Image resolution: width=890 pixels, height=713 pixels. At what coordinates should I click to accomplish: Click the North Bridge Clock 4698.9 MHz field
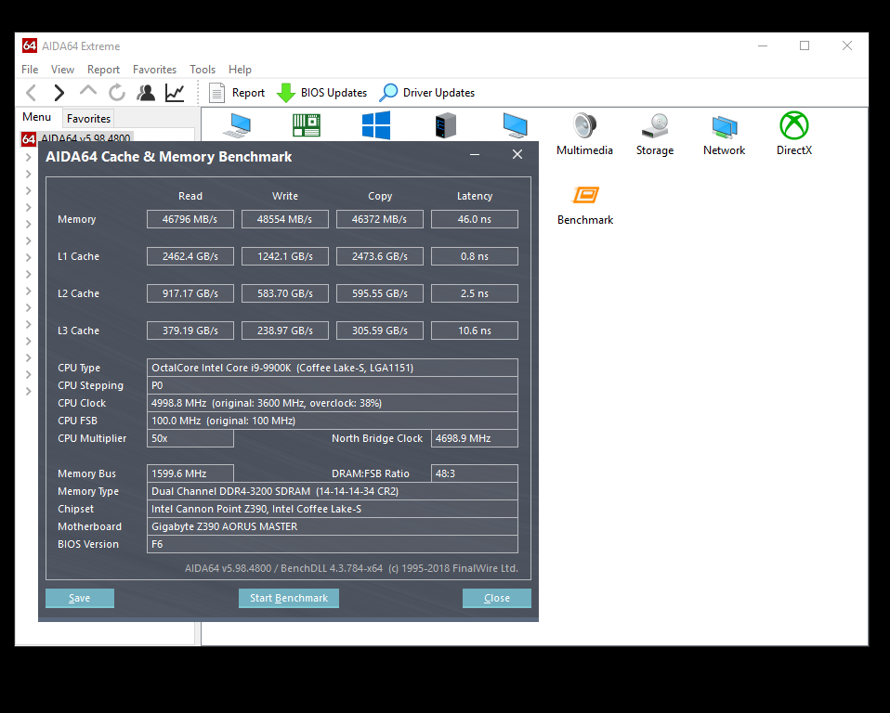pos(475,438)
